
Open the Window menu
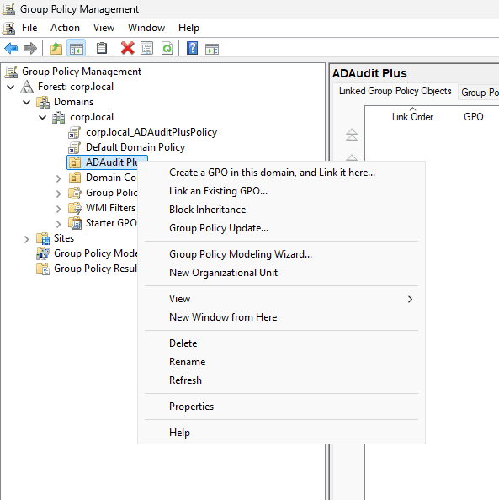146,28
